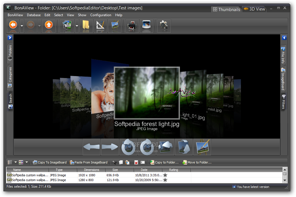Click the You have latest version status link
This screenshot has width=296, height=197.
tap(251, 187)
